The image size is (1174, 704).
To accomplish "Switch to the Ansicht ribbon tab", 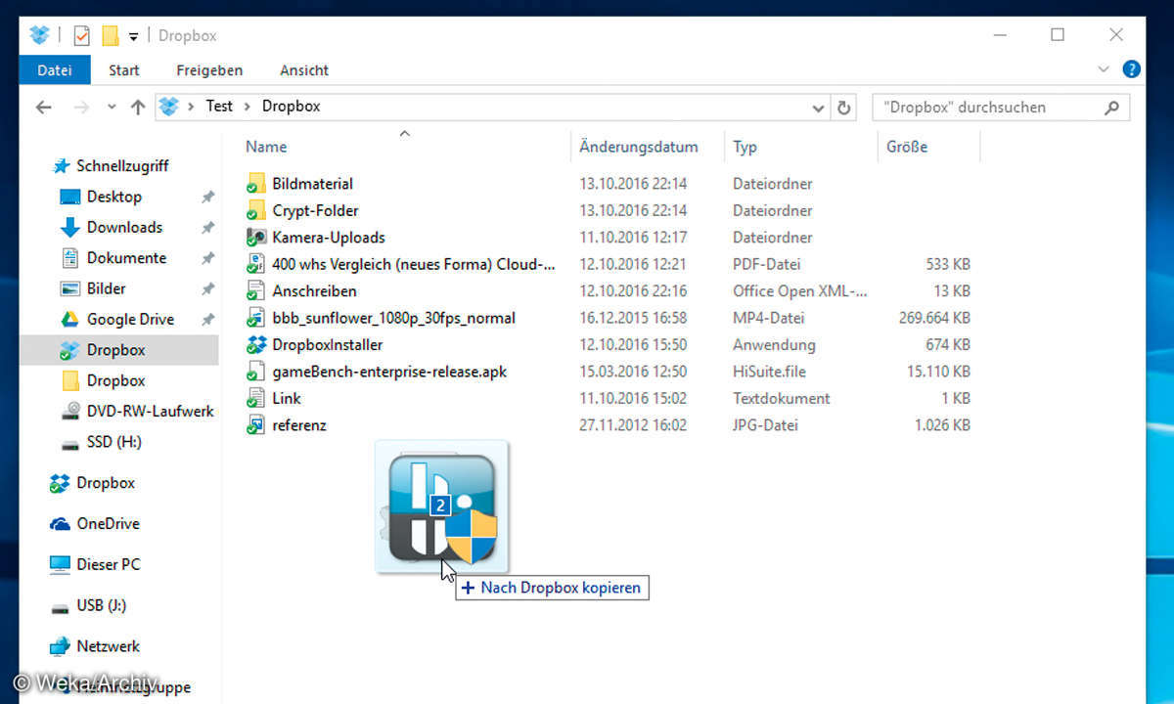I will [x=304, y=70].
